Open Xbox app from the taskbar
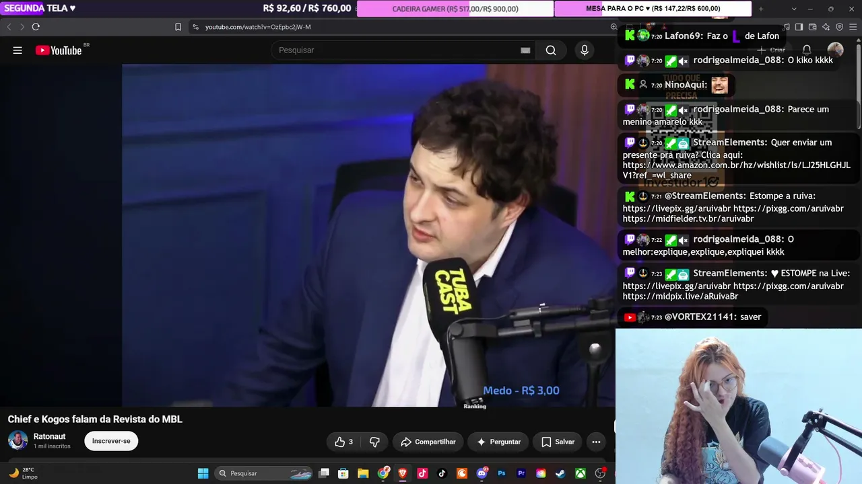Viewport: 862px width, 484px height. point(581,473)
